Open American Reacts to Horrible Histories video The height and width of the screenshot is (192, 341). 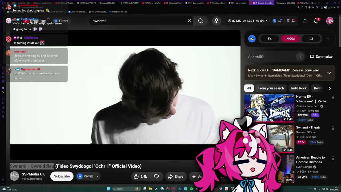(310, 160)
